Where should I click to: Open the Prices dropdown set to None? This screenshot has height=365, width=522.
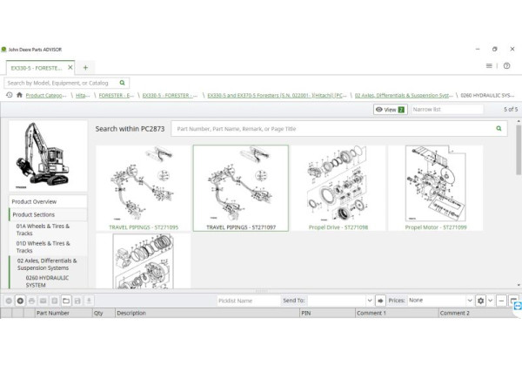[x=439, y=301]
